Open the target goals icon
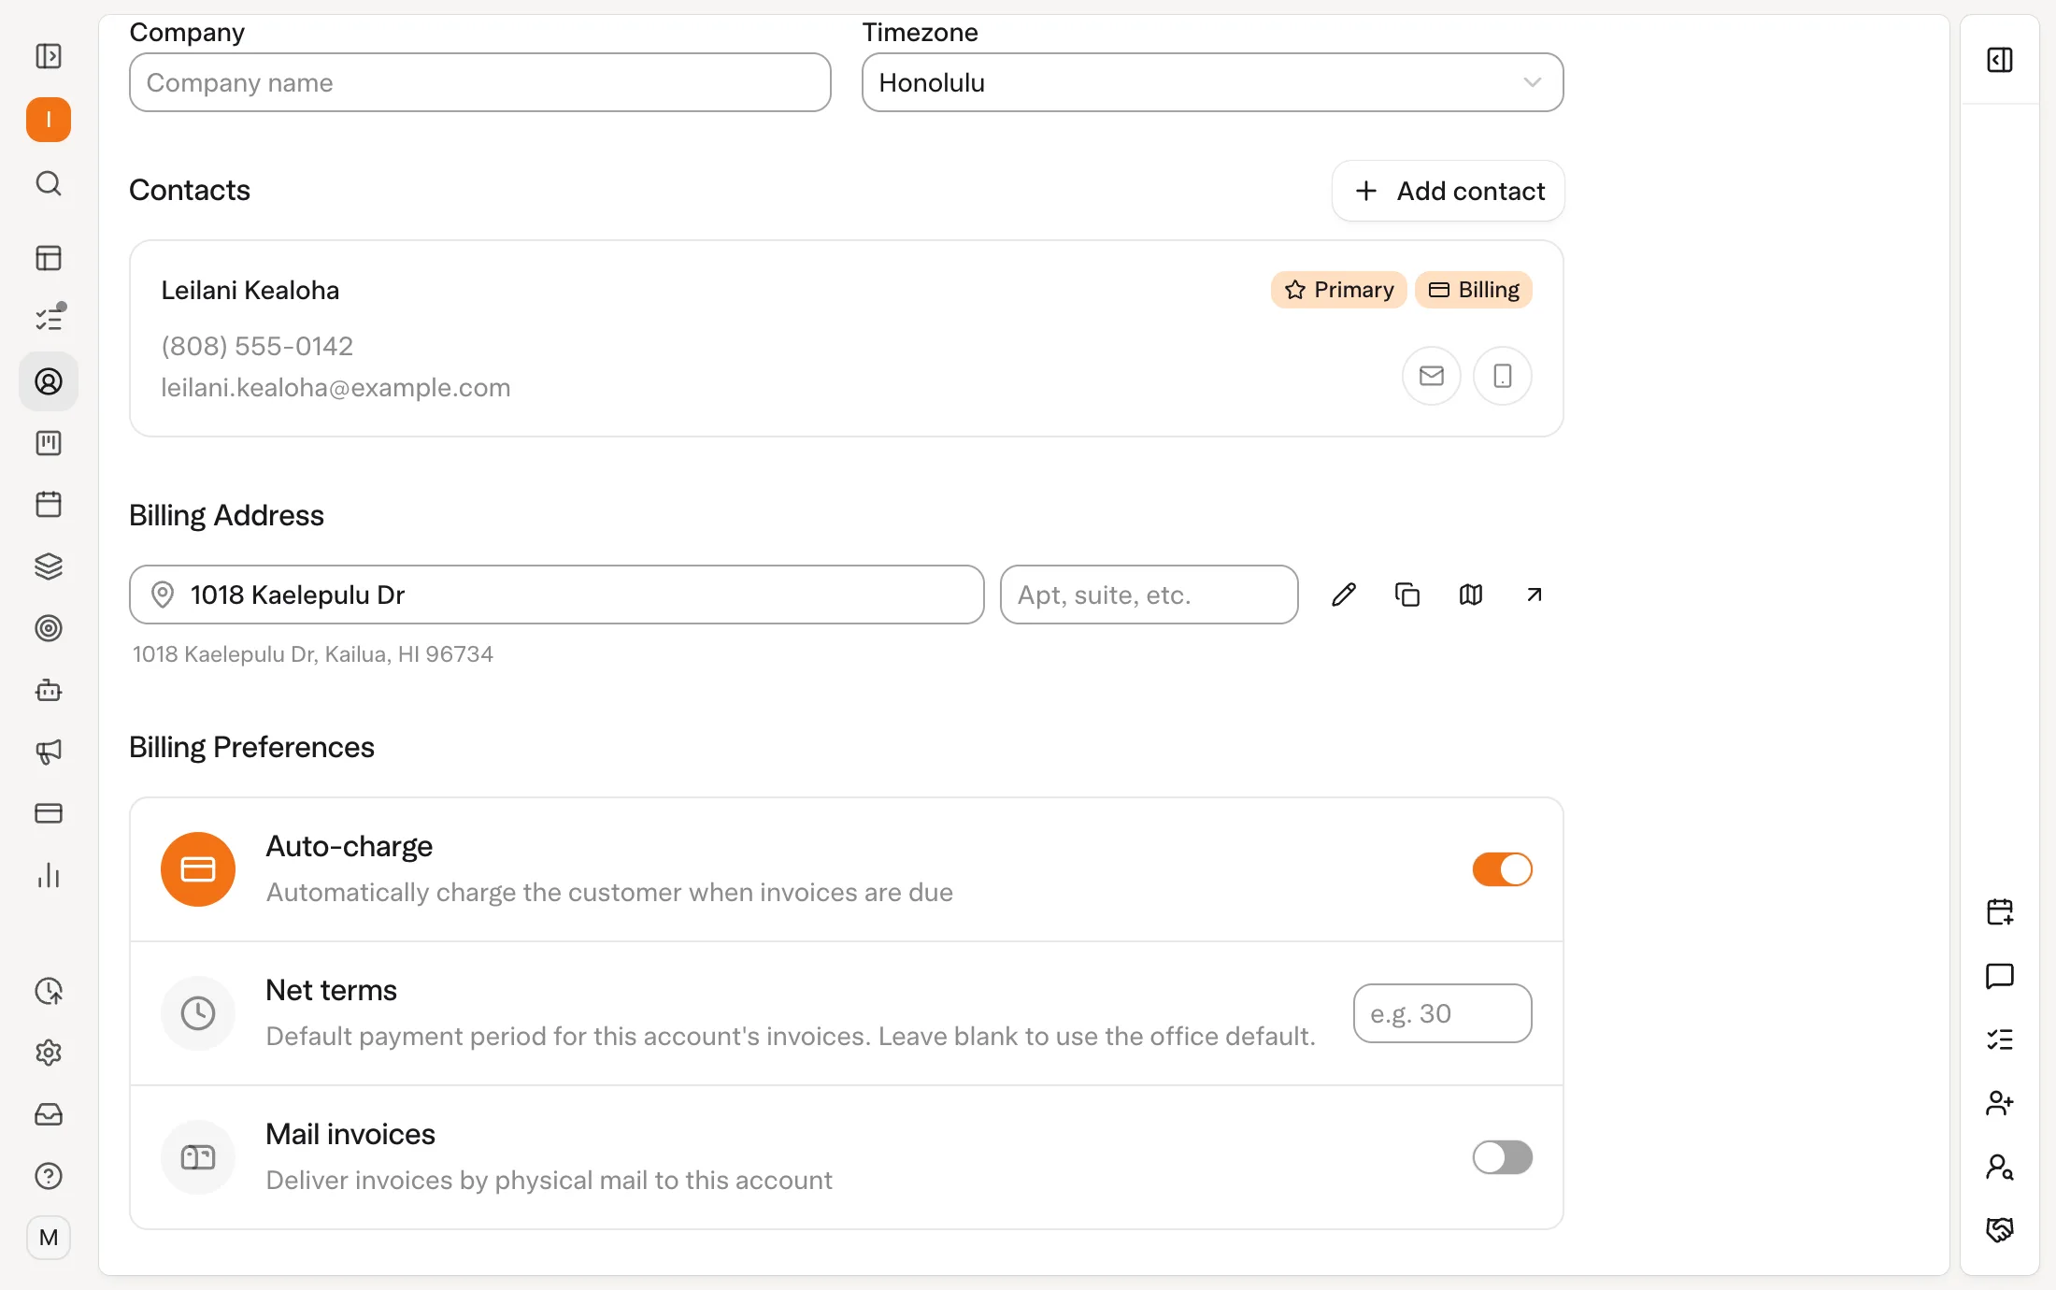The height and width of the screenshot is (1290, 2056). tap(49, 628)
